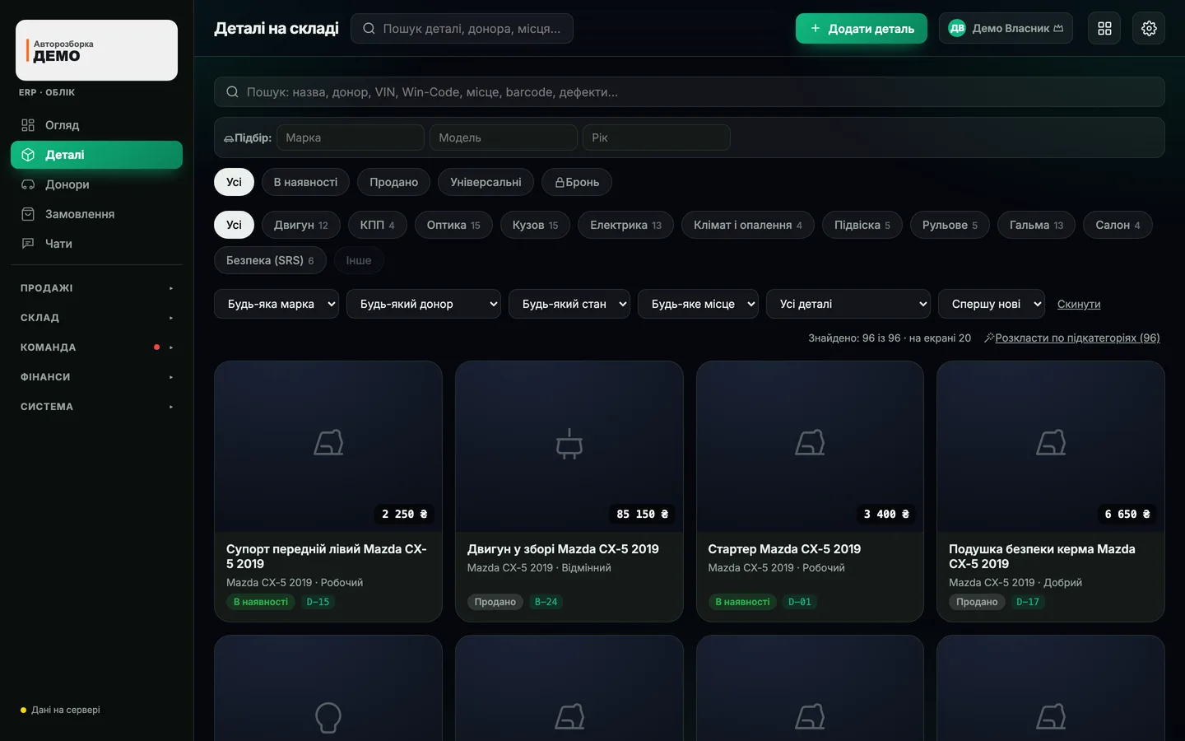
Task: Click Розкласти по підкатегоріях (96) link
Action: [1077, 338]
